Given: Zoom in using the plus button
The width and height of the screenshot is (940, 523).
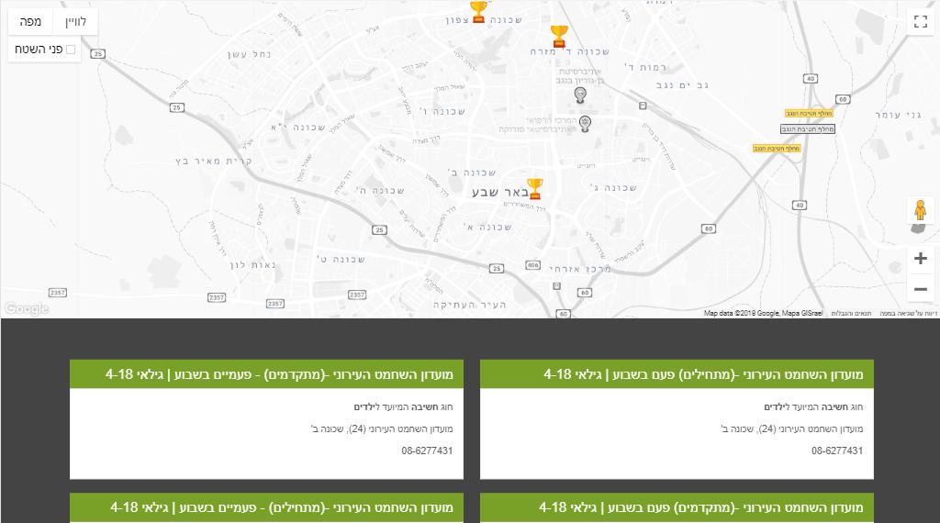Looking at the screenshot, I should click(x=920, y=259).
